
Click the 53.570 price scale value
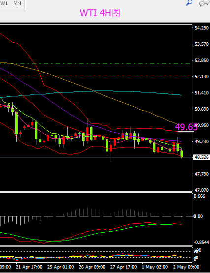(x=202, y=44)
